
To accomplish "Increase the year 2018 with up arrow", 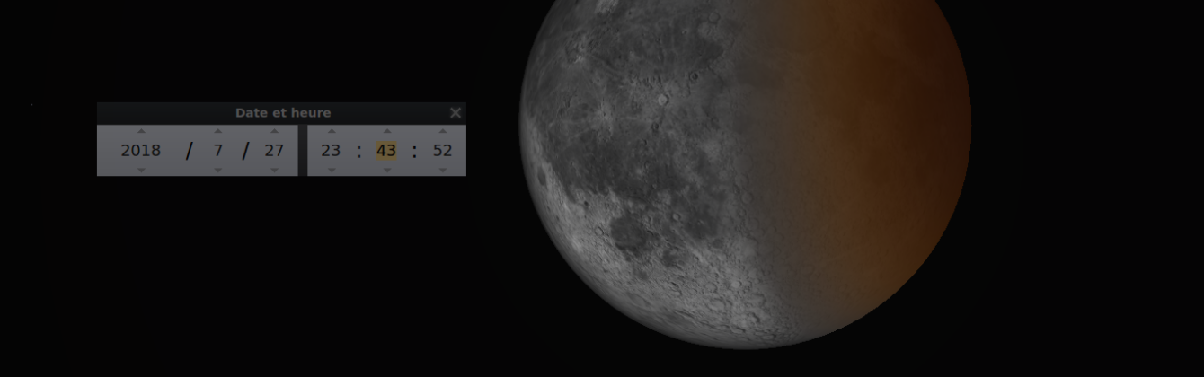I will point(141,131).
